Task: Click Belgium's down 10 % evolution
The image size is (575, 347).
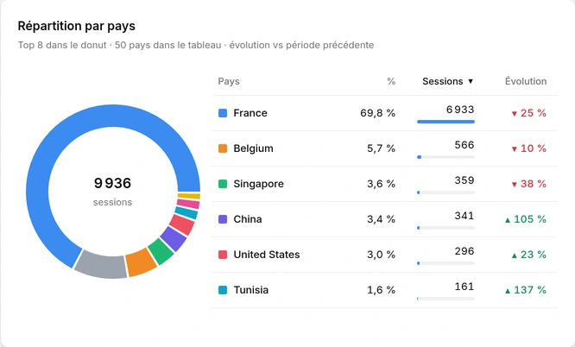Action: click(528, 148)
